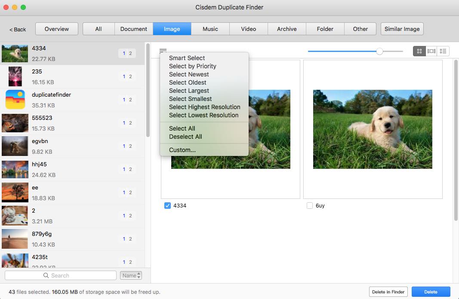Choose Select Largest option
This screenshot has height=299, width=459.
point(189,91)
